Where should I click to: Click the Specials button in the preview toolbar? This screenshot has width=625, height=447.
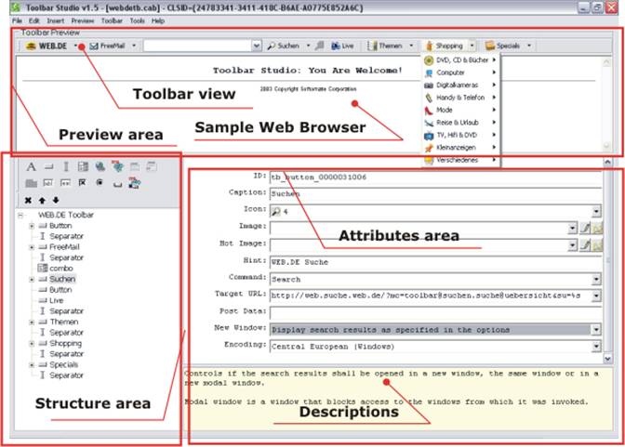(x=503, y=46)
